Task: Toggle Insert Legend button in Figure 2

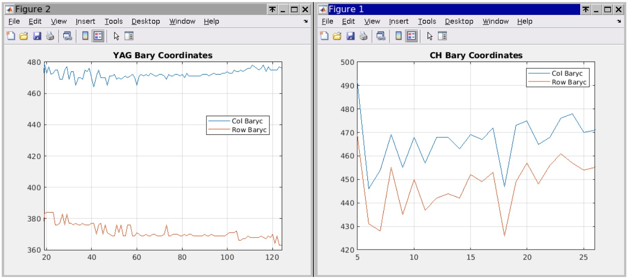Action: click(98, 36)
